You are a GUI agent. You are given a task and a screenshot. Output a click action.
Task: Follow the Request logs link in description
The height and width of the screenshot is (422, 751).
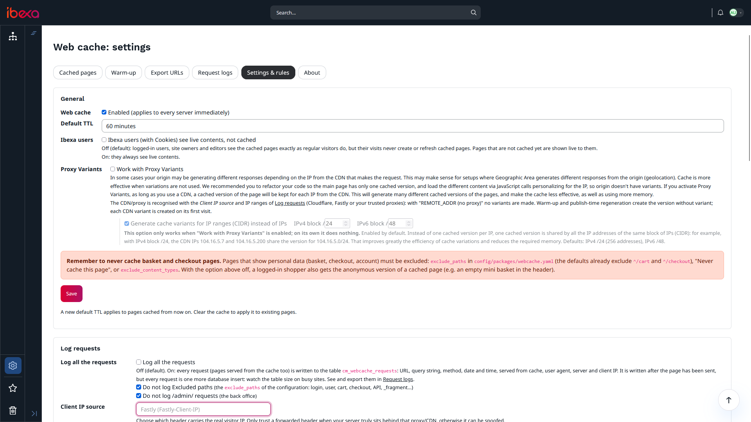(398, 379)
